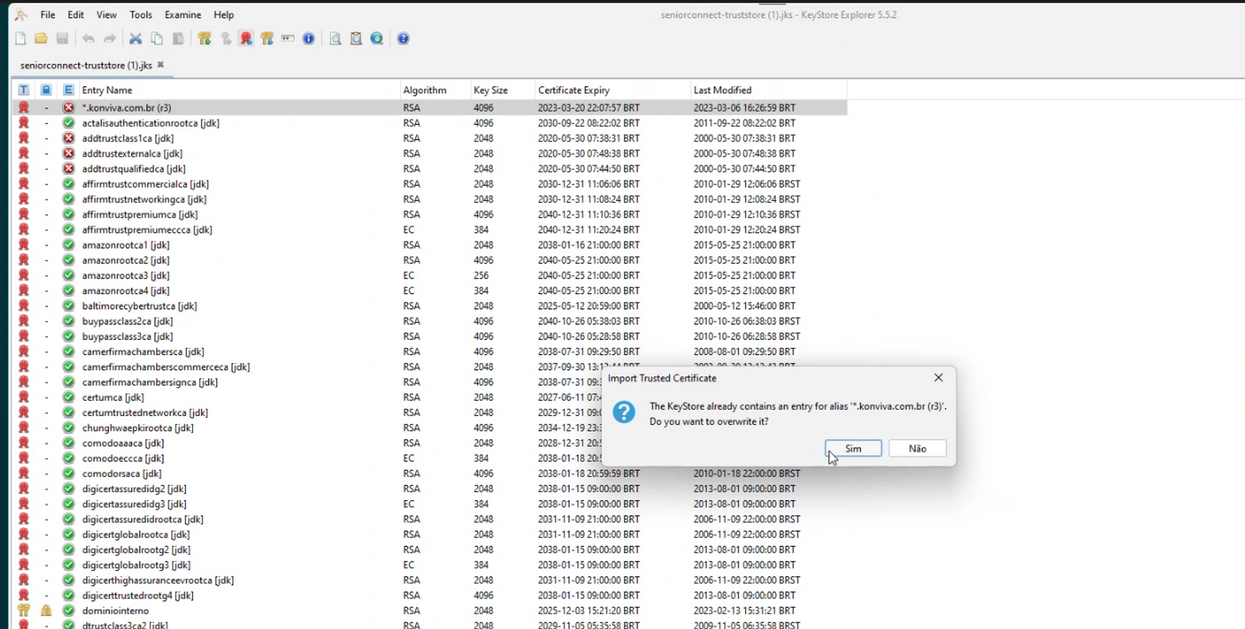Select the affirmtrustpremiumeccca [jdk] entry

[147, 230]
